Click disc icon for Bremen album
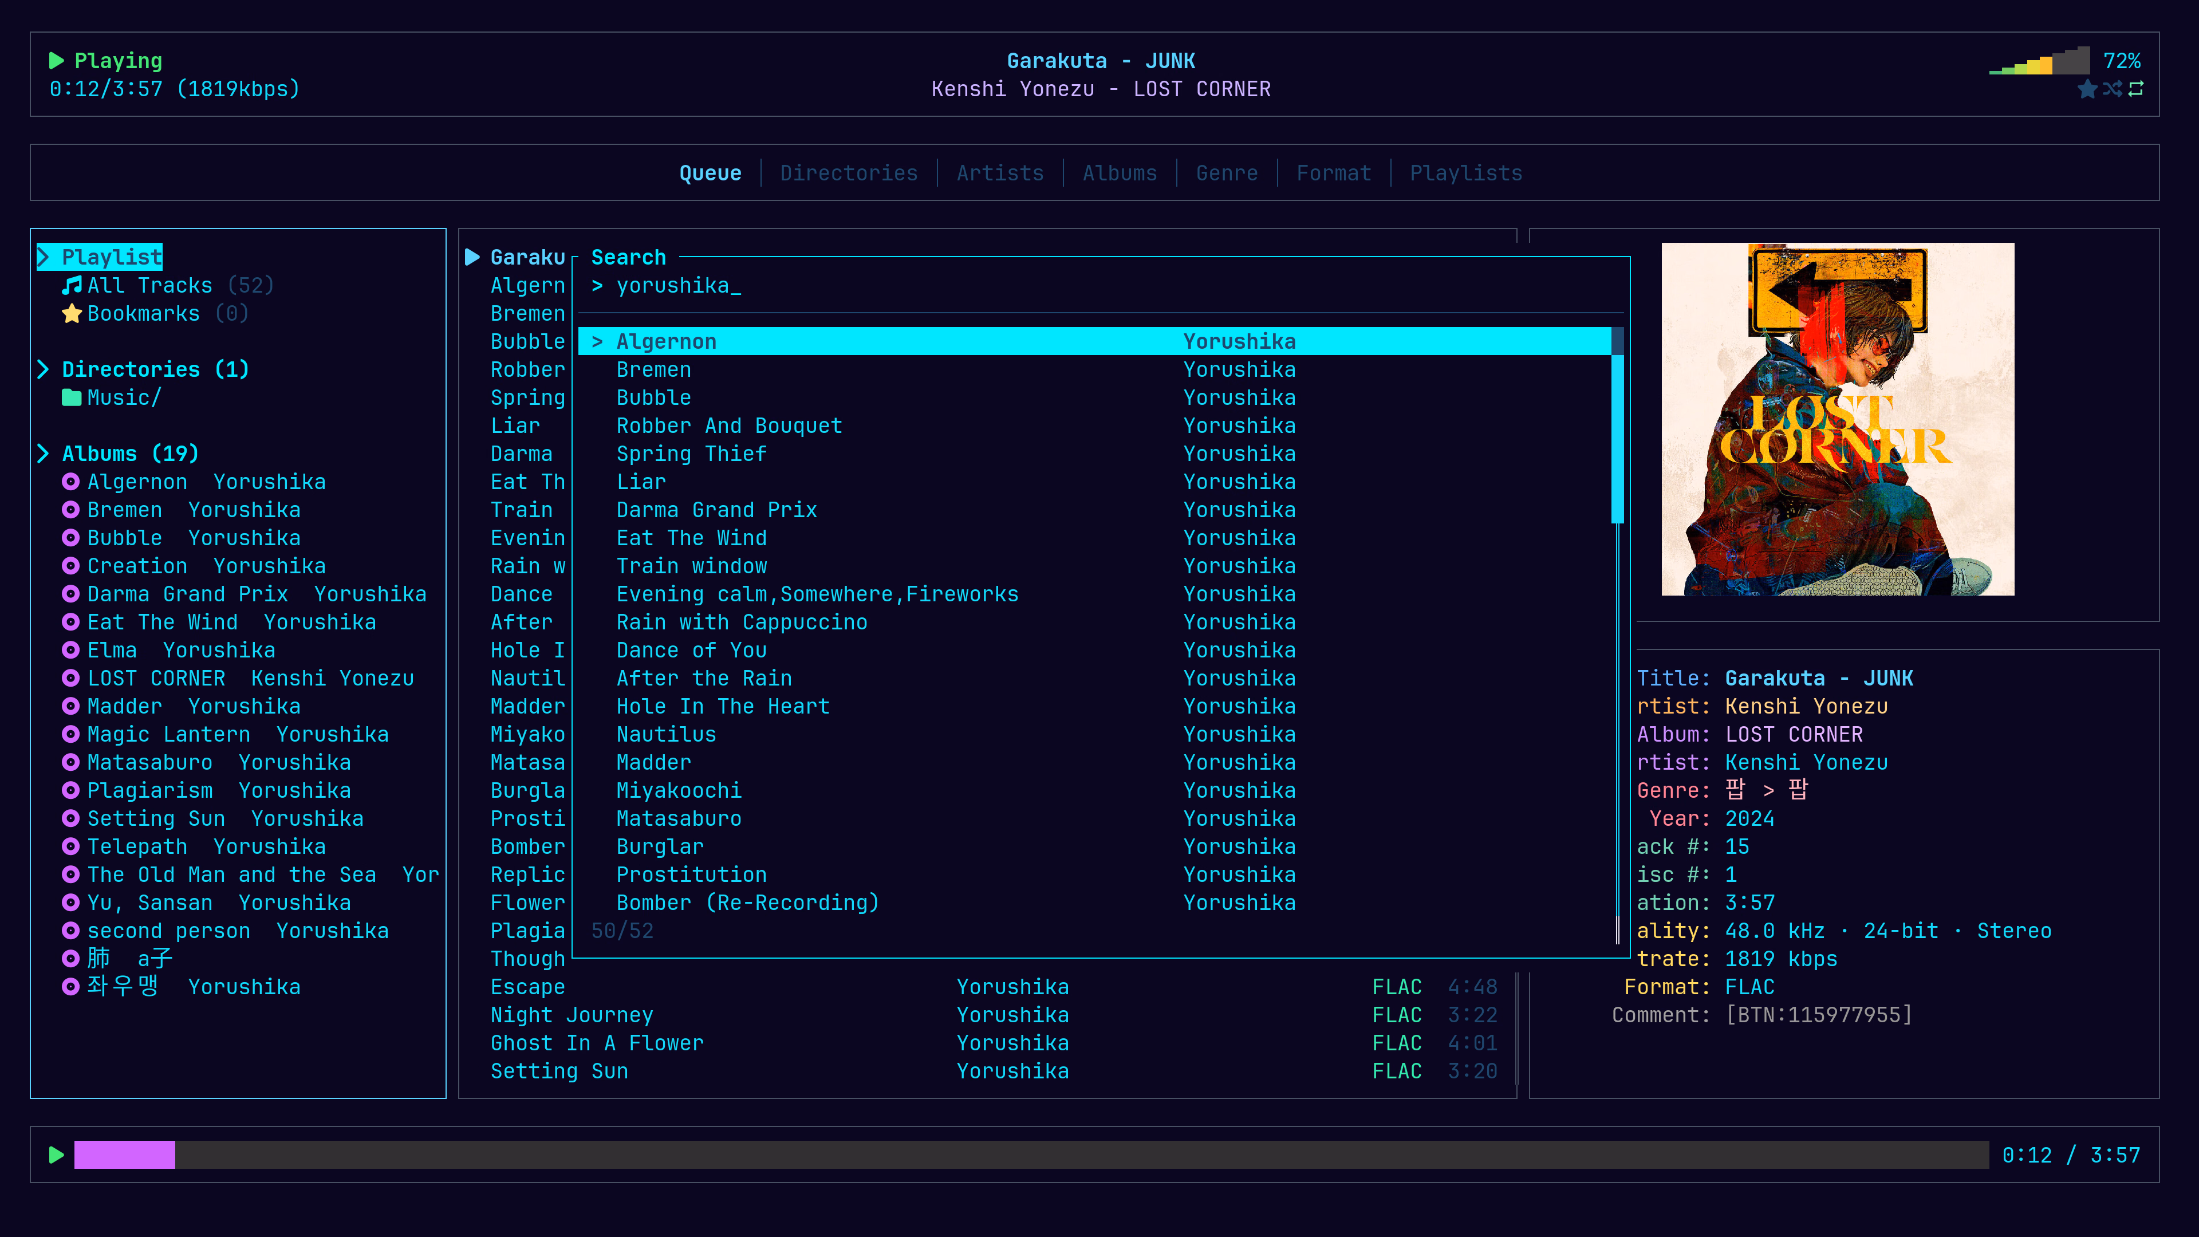 (x=71, y=510)
